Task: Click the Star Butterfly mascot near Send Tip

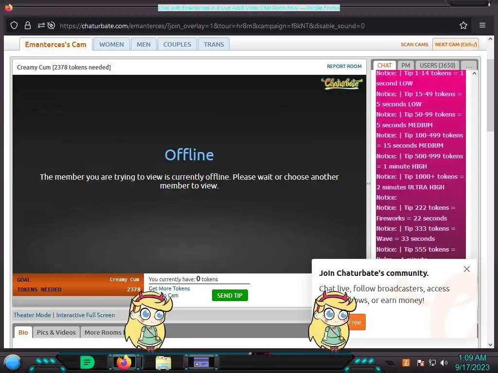Action: tap(148, 322)
